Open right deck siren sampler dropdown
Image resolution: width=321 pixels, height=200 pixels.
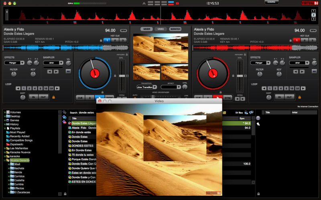[299, 63]
